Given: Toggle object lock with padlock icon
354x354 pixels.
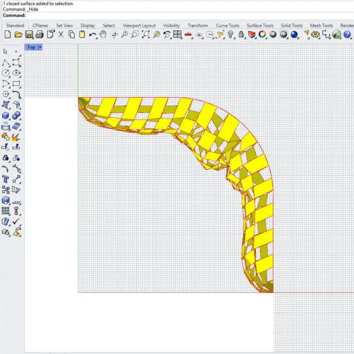Looking at the screenshot, I should click(241, 35).
